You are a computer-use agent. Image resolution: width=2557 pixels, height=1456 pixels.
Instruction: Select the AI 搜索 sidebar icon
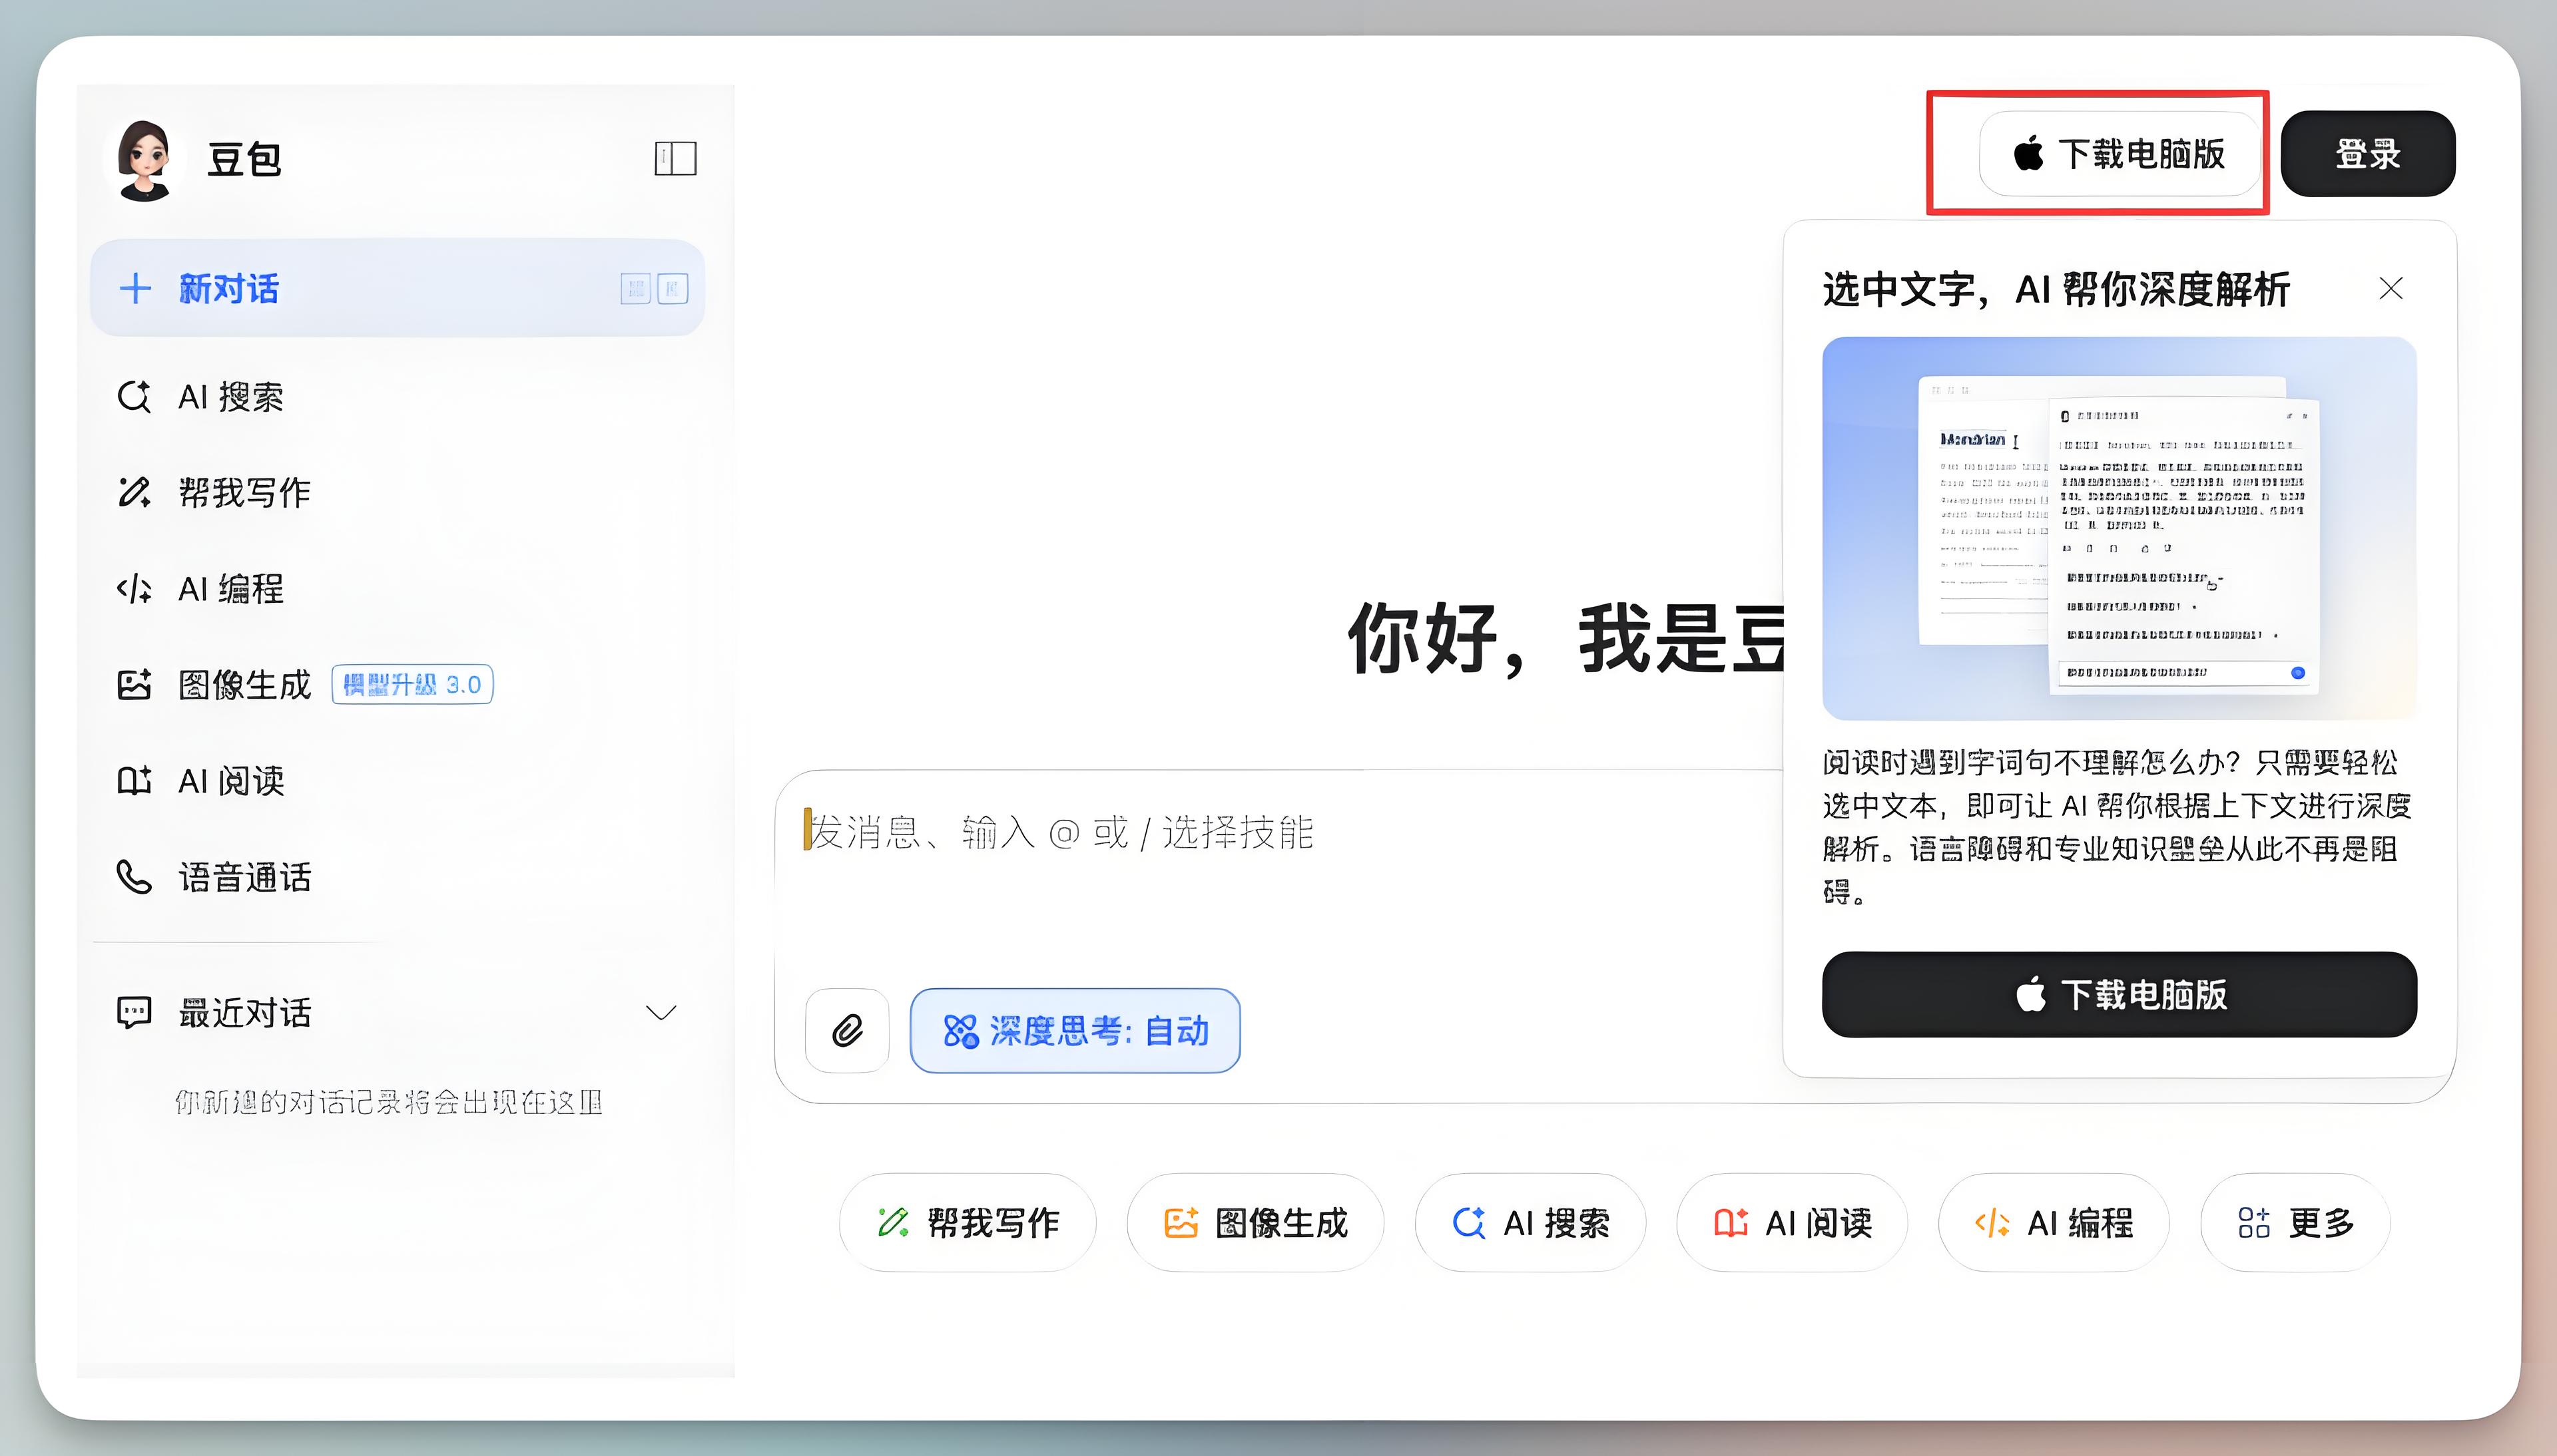click(x=136, y=396)
